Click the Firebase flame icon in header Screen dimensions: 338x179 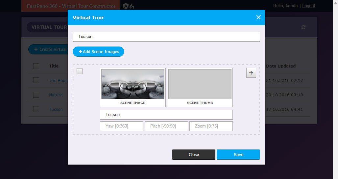point(132,6)
